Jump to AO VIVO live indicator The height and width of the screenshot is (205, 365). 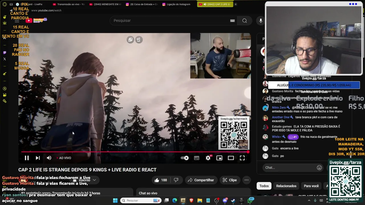tap(64, 158)
